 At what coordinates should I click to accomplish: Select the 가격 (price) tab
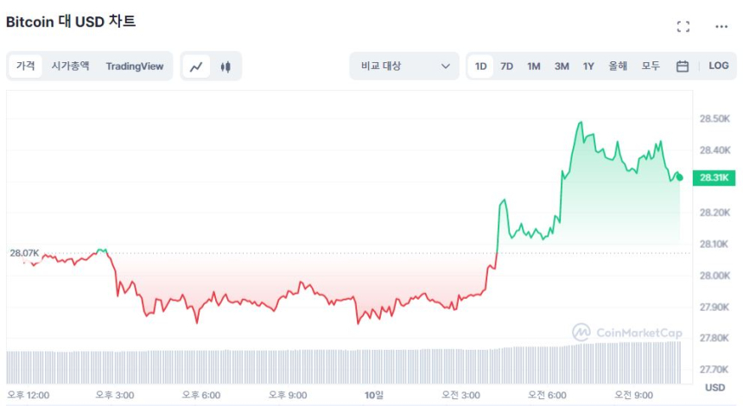click(x=26, y=66)
